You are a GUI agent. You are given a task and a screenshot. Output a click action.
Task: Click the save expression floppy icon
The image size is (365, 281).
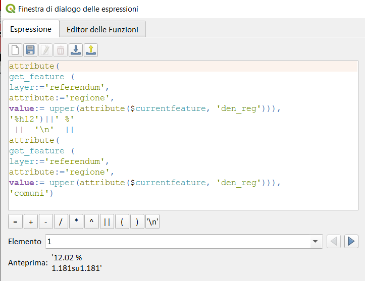(30, 50)
